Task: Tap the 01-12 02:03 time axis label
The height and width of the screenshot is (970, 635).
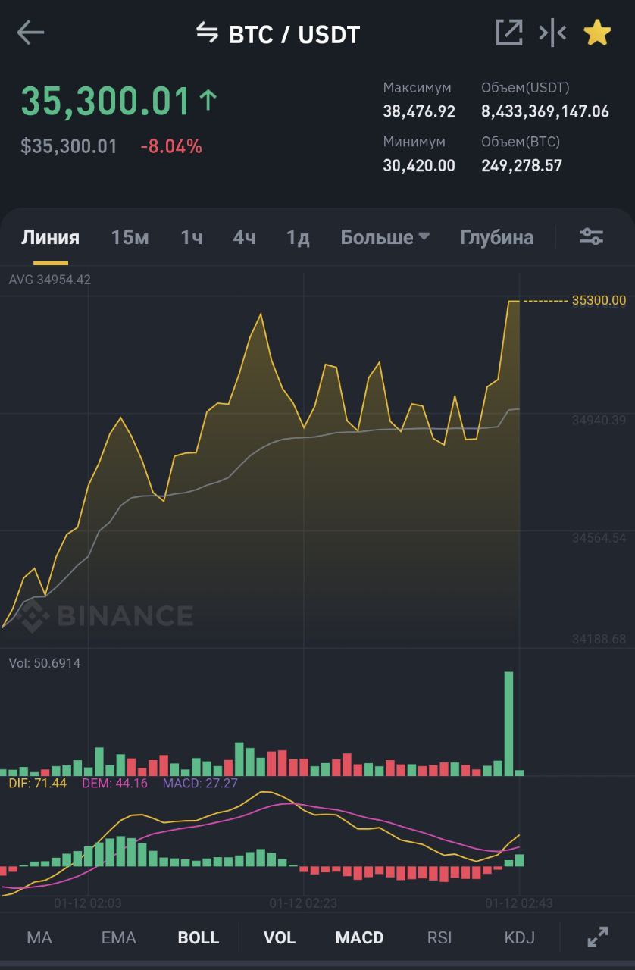Action: pos(88,903)
